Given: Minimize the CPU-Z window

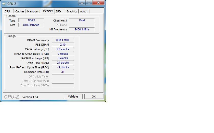Looking at the screenshot, I should [82, 3].
